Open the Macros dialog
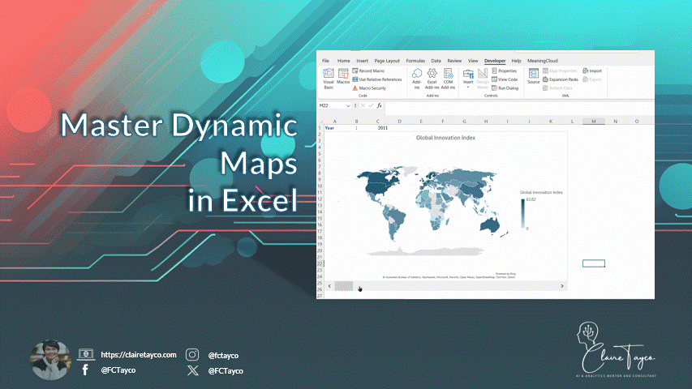The image size is (692, 389). point(343,77)
